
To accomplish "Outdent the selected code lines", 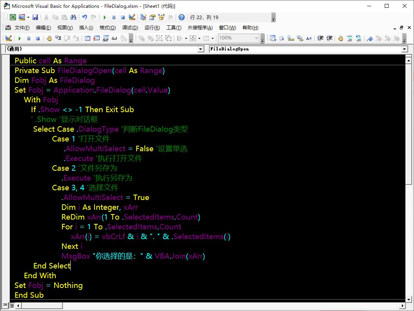I will (x=329, y=38).
